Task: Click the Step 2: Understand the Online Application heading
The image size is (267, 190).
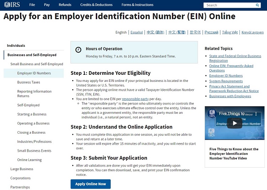Action: click(x=121, y=127)
